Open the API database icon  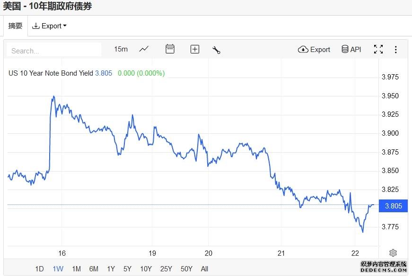point(351,49)
